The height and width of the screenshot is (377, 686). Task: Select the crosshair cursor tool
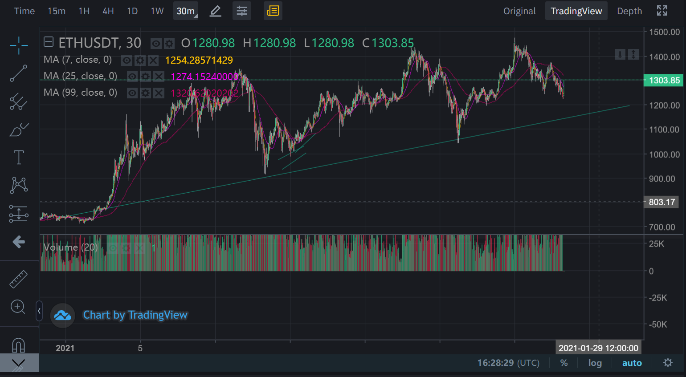[19, 45]
